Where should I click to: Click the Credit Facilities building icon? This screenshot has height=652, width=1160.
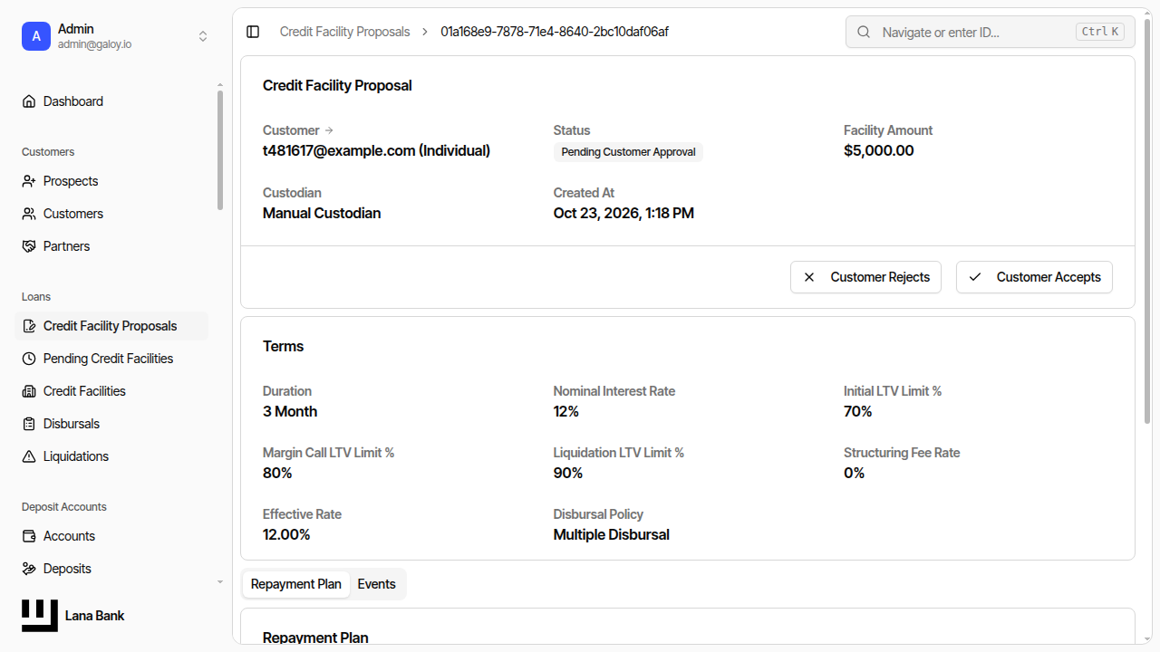point(29,391)
